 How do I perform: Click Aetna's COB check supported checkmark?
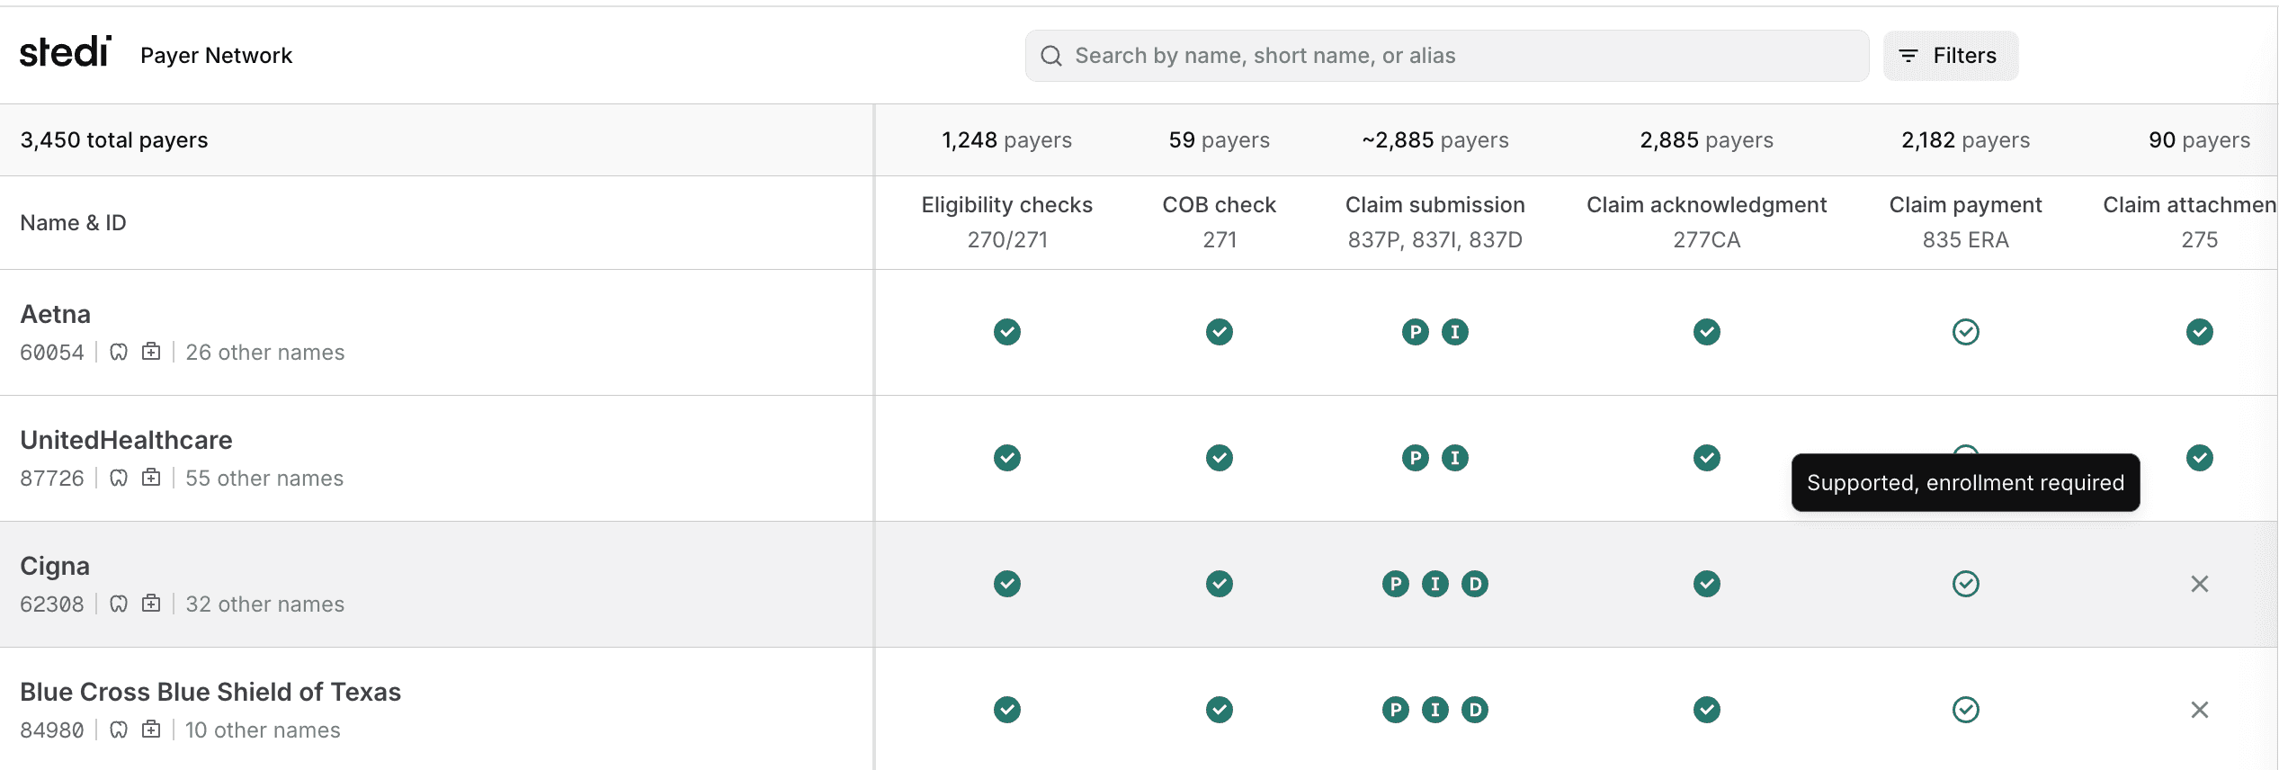(x=1219, y=332)
